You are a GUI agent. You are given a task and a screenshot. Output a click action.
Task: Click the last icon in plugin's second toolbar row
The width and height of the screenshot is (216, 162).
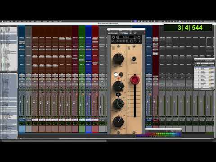[139, 41]
